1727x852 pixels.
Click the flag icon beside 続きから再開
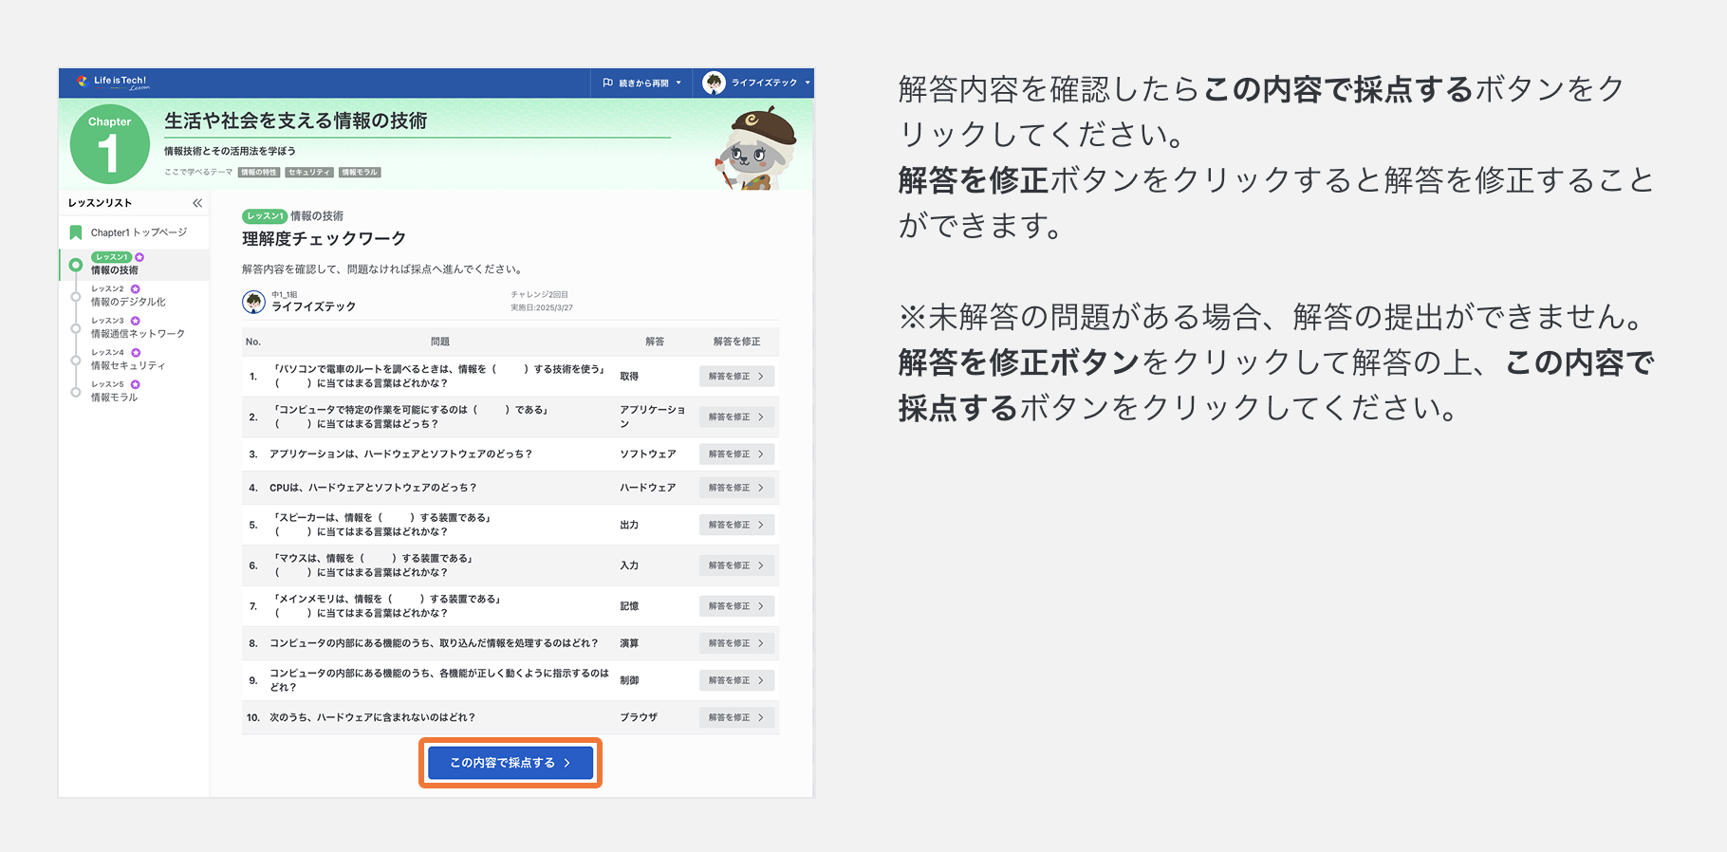pos(607,83)
